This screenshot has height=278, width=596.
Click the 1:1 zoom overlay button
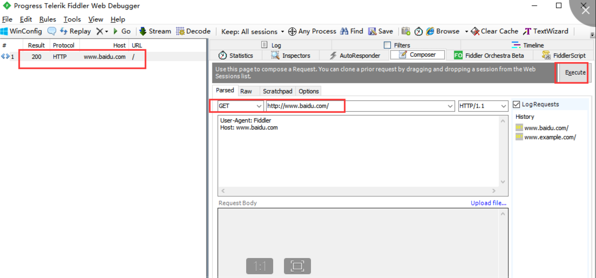click(260, 266)
